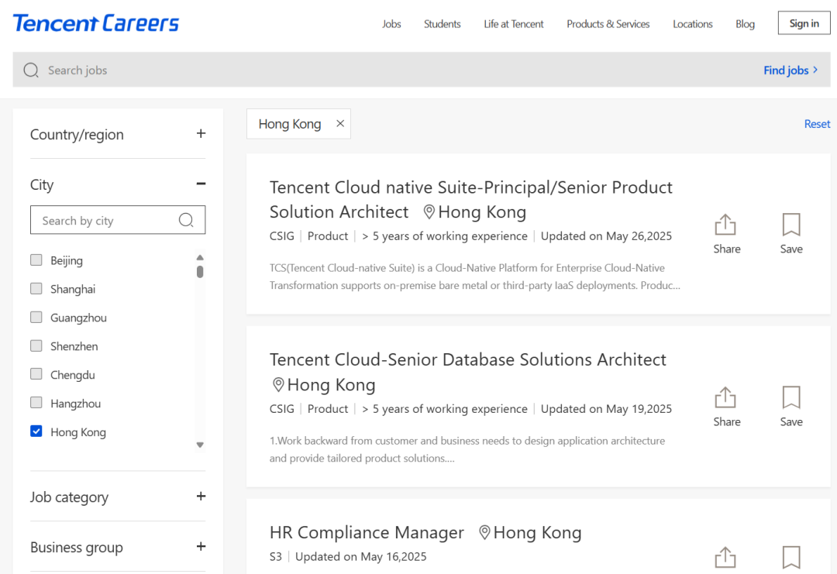Remove the Hong Kong filter tag
This screenshot has height=574, width=837.
(340, 124)
